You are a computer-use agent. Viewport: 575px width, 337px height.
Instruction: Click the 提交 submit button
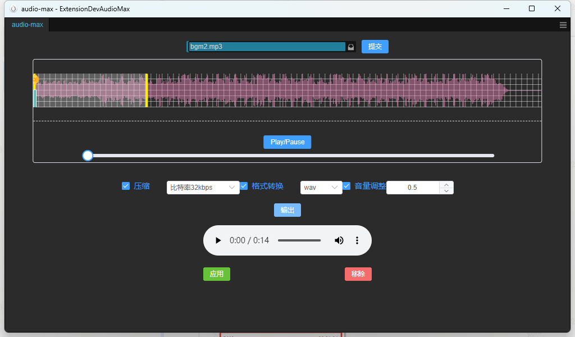point(375,47)
